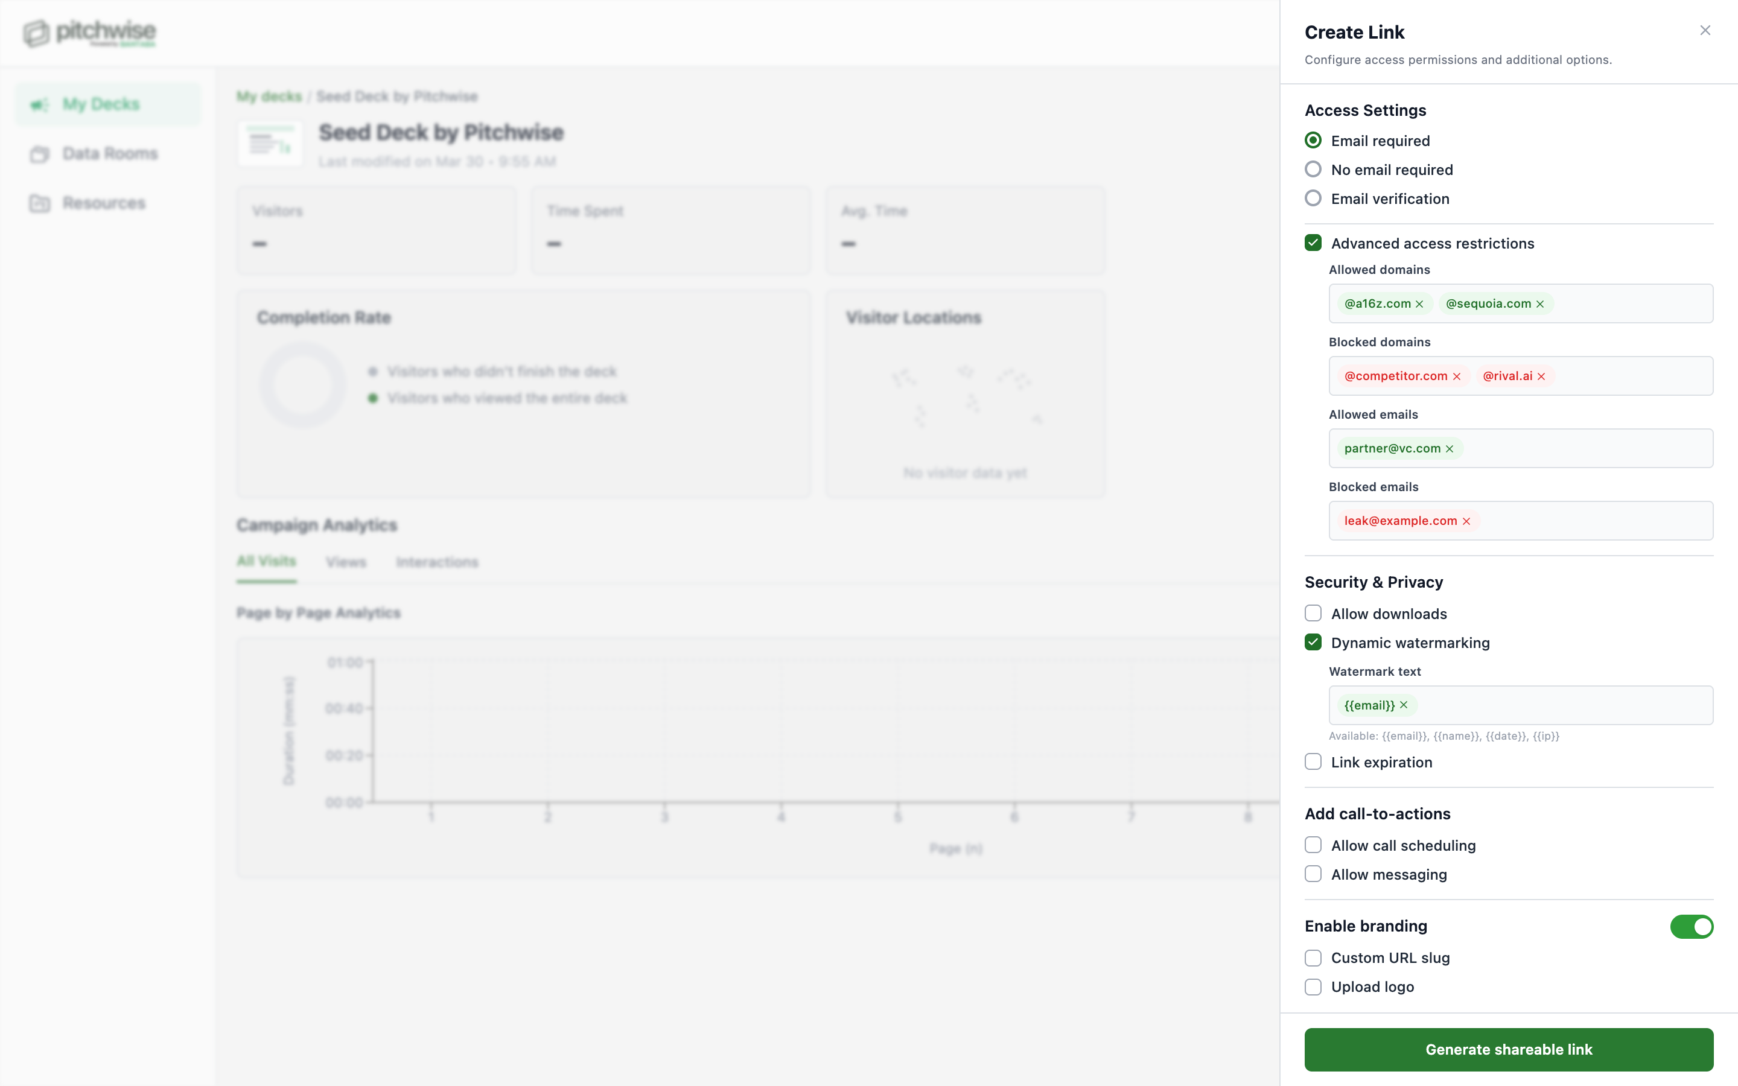Close the Create Link panel
The height and width of the screenshot is (1086, 1738).
coord(1704,30)
